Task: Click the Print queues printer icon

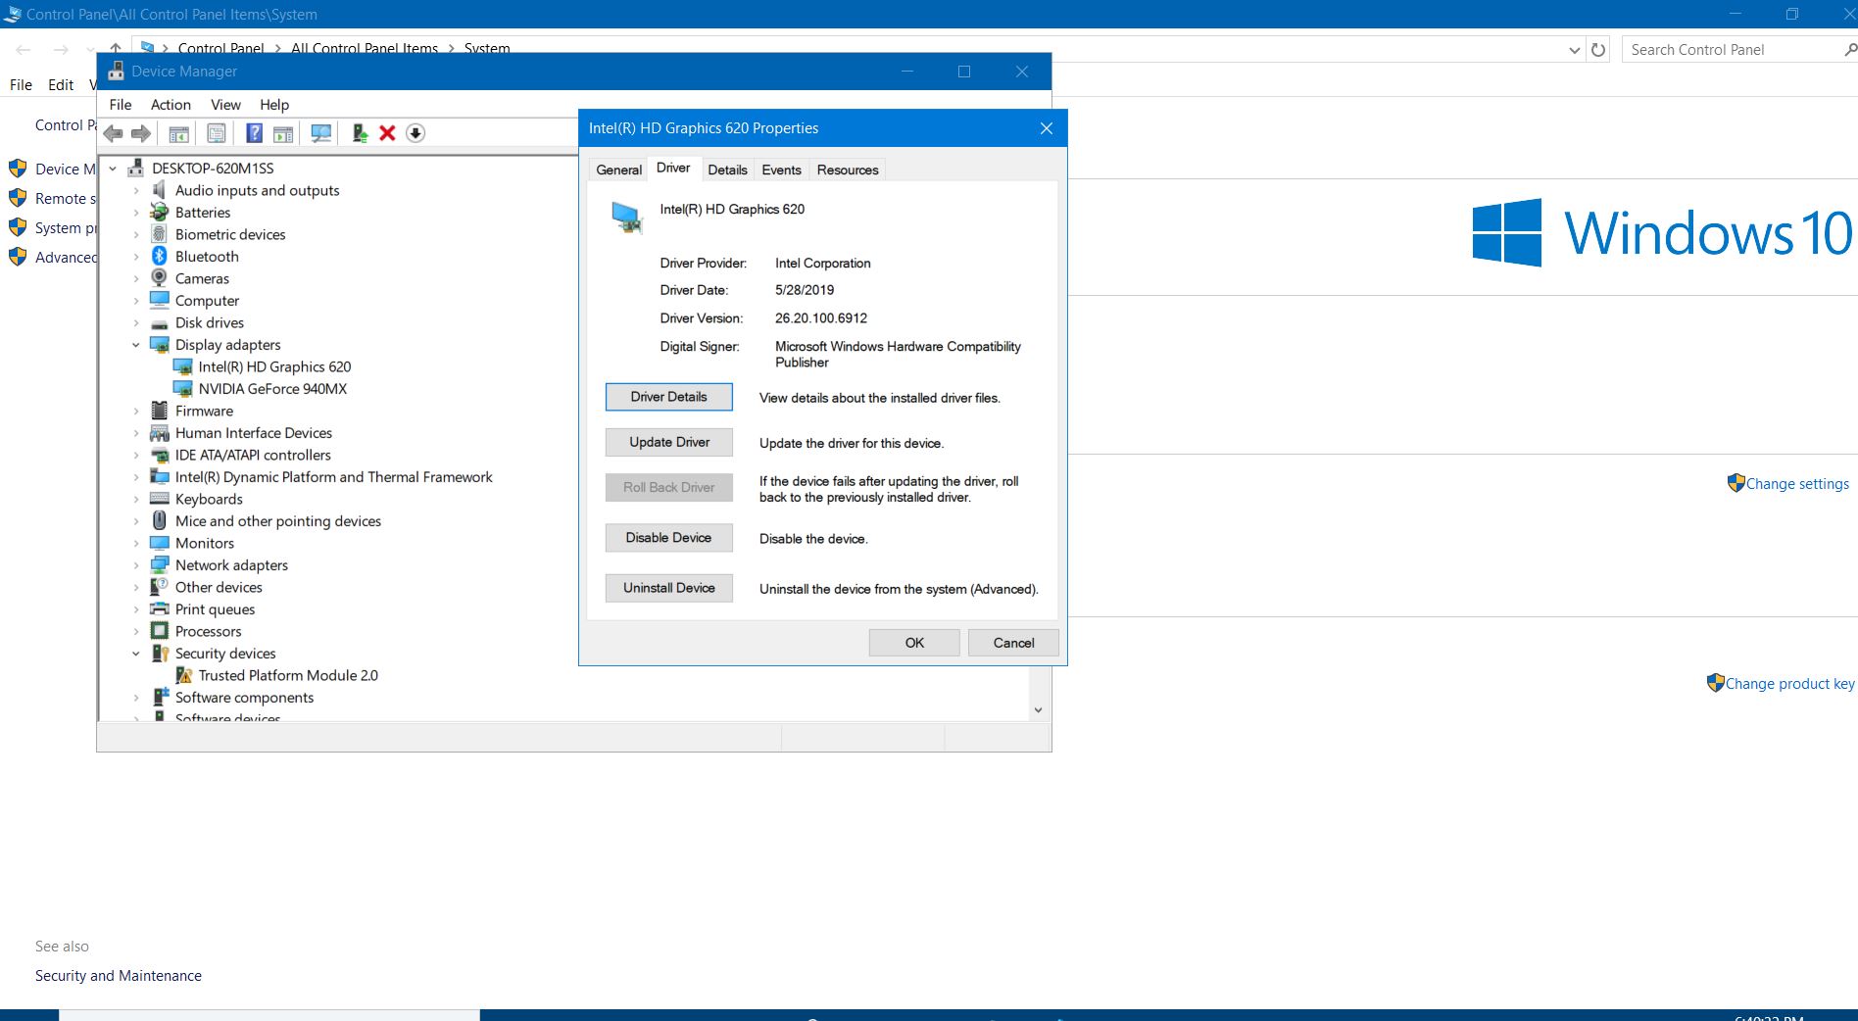Action: coord(159,608)
